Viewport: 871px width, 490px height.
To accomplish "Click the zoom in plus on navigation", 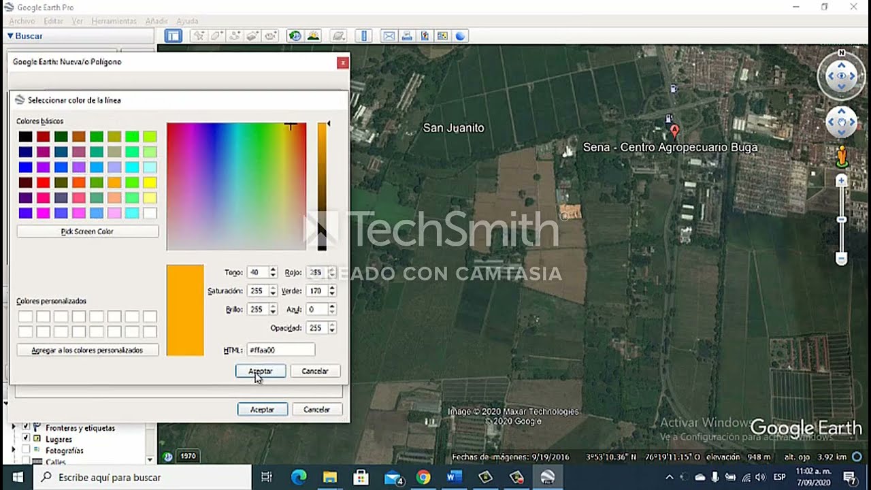I will point(842,180).
